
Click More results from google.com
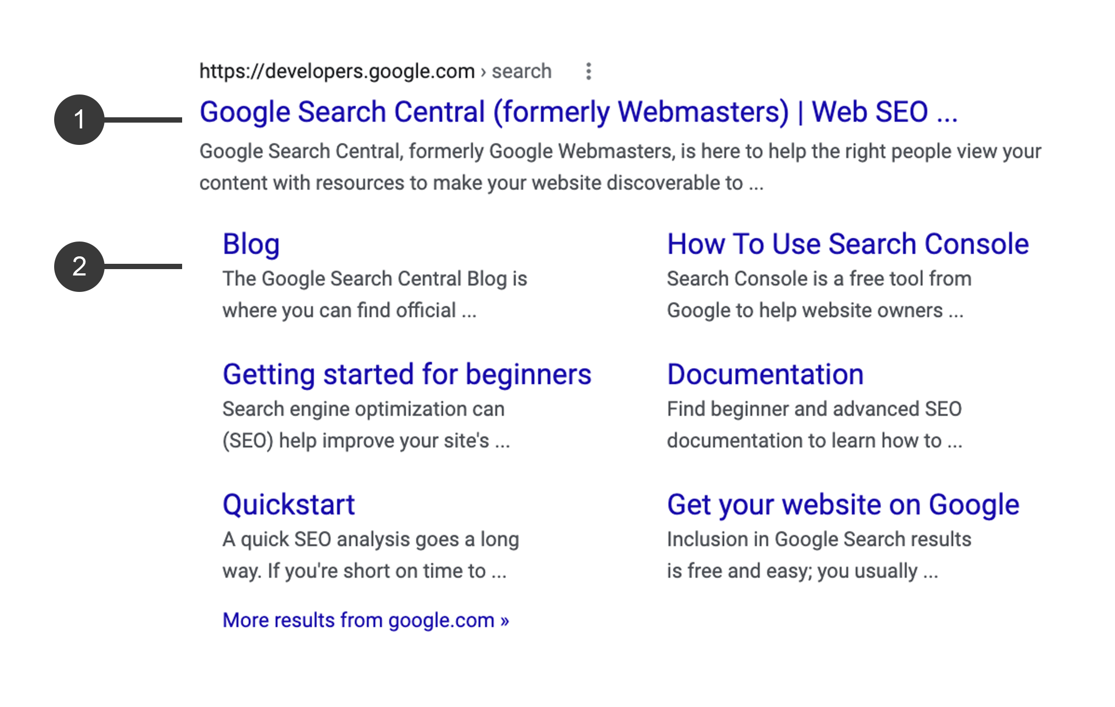pyautogui.click(x=365, y=620)
